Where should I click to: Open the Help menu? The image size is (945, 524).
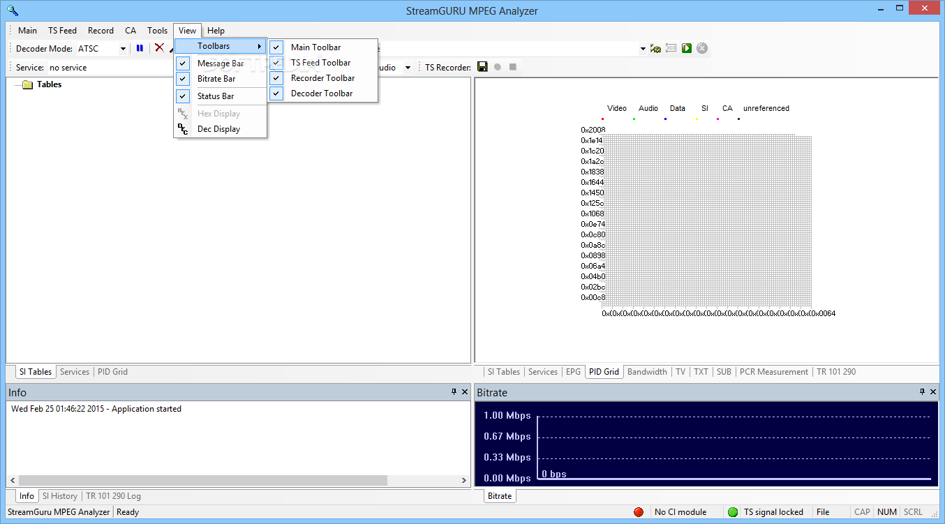click(216, 31)
